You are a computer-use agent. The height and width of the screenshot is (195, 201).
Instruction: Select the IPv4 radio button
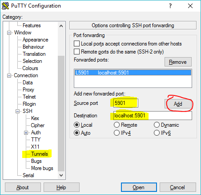(x=117, y=133)
